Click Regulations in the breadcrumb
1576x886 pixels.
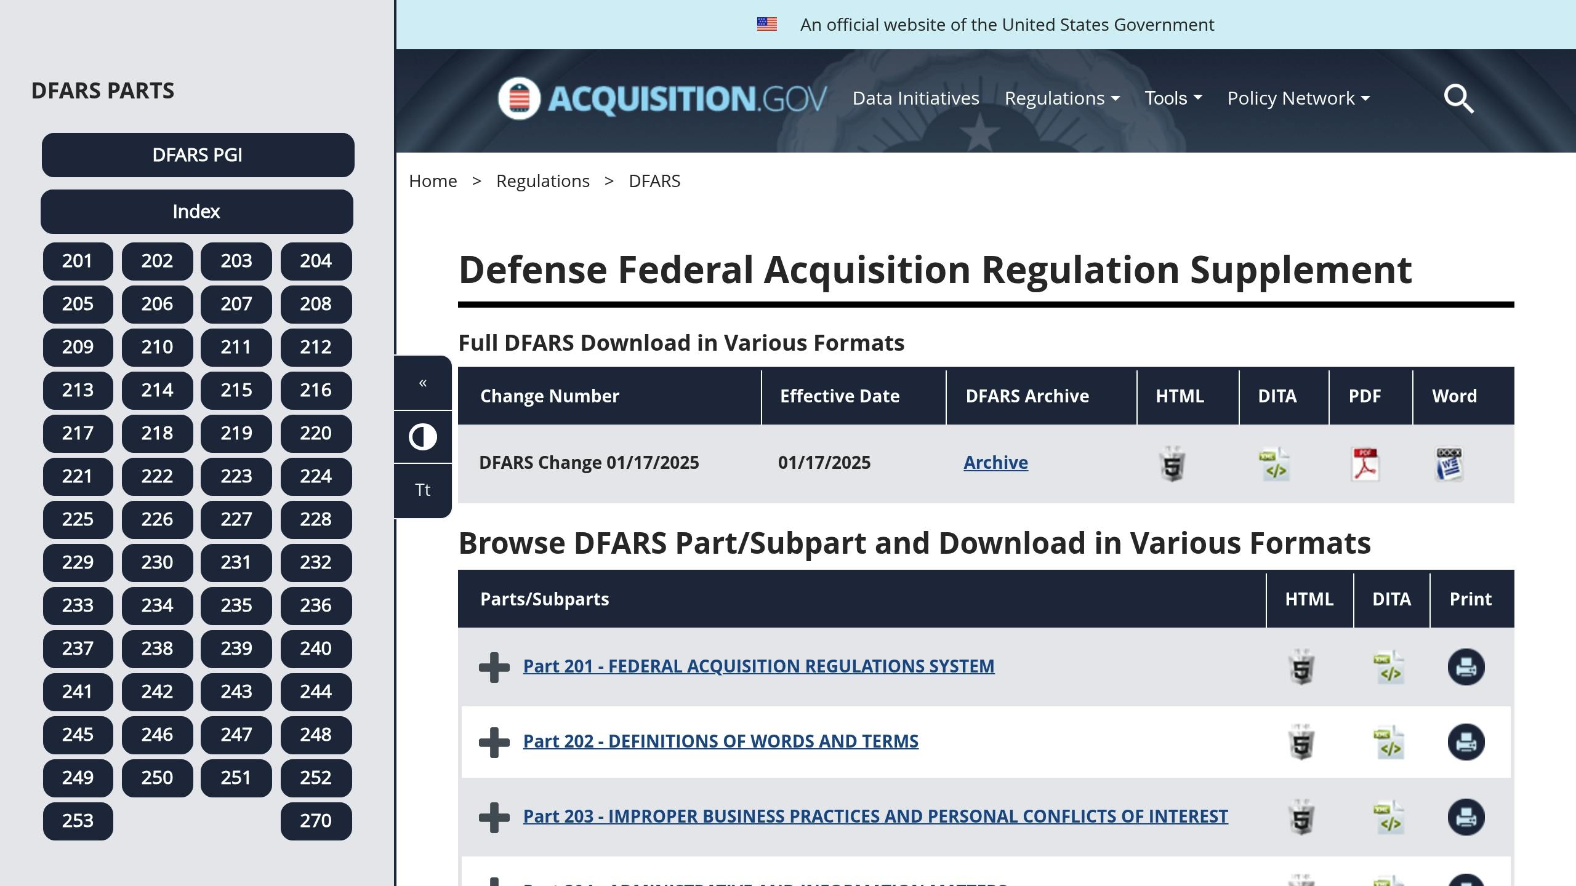coord(542,181)
